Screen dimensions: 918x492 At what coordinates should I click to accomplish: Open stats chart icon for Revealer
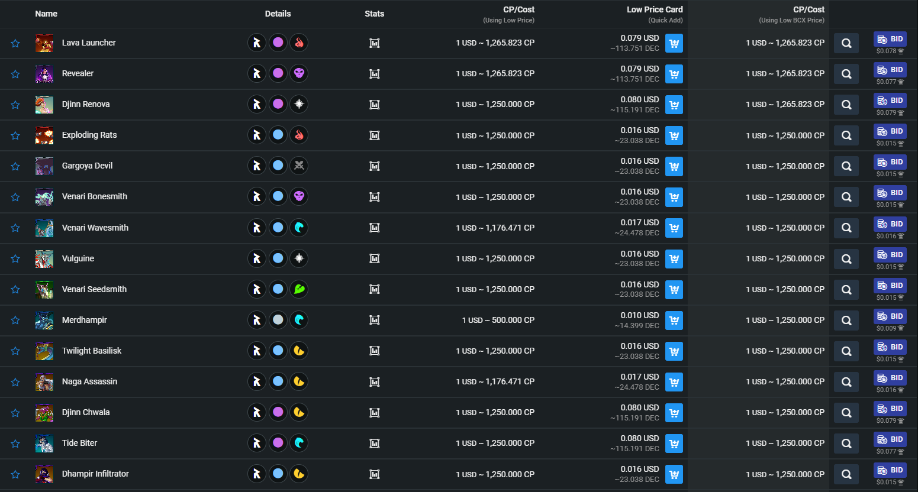375,74
